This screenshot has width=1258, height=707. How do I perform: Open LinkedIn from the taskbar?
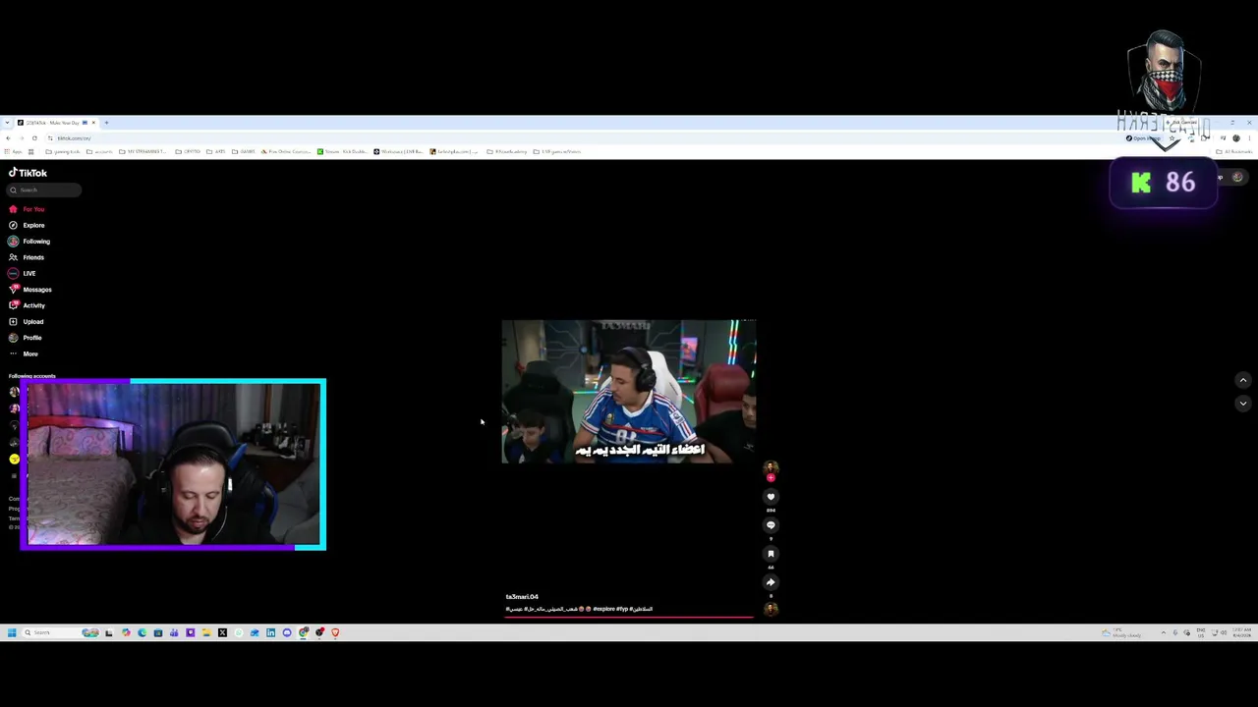tap(270, 632)
